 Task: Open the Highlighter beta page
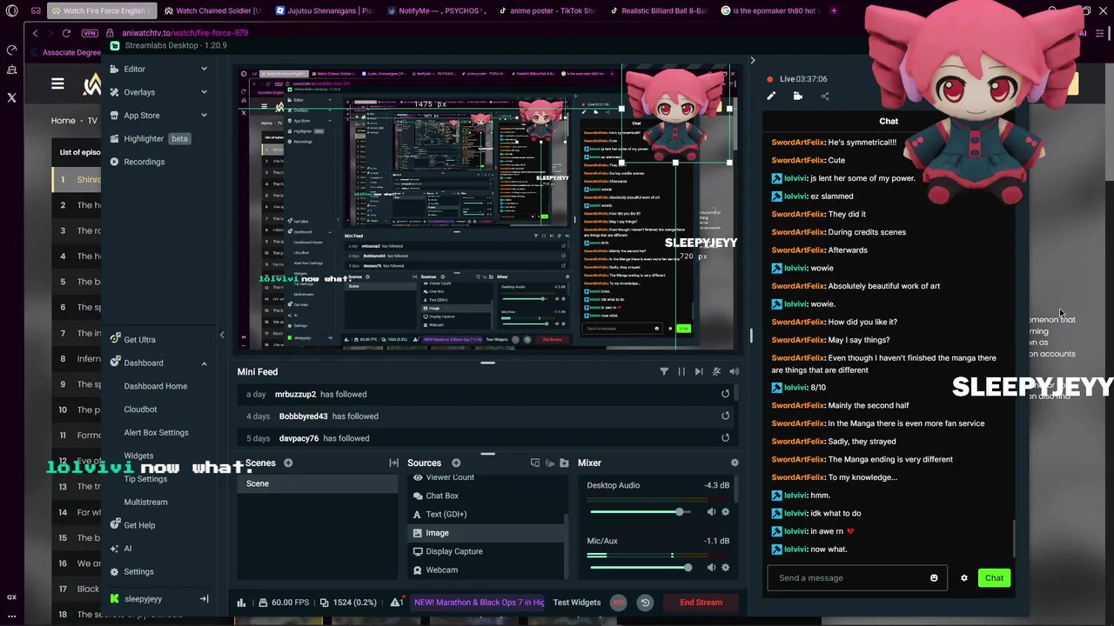click(x=150, y=138)
